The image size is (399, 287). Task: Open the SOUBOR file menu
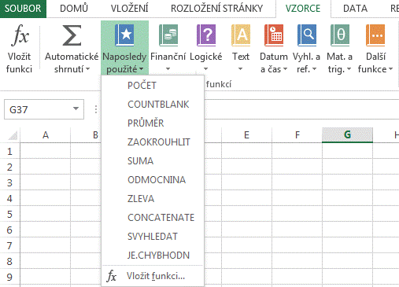click(x=23, y=9)
